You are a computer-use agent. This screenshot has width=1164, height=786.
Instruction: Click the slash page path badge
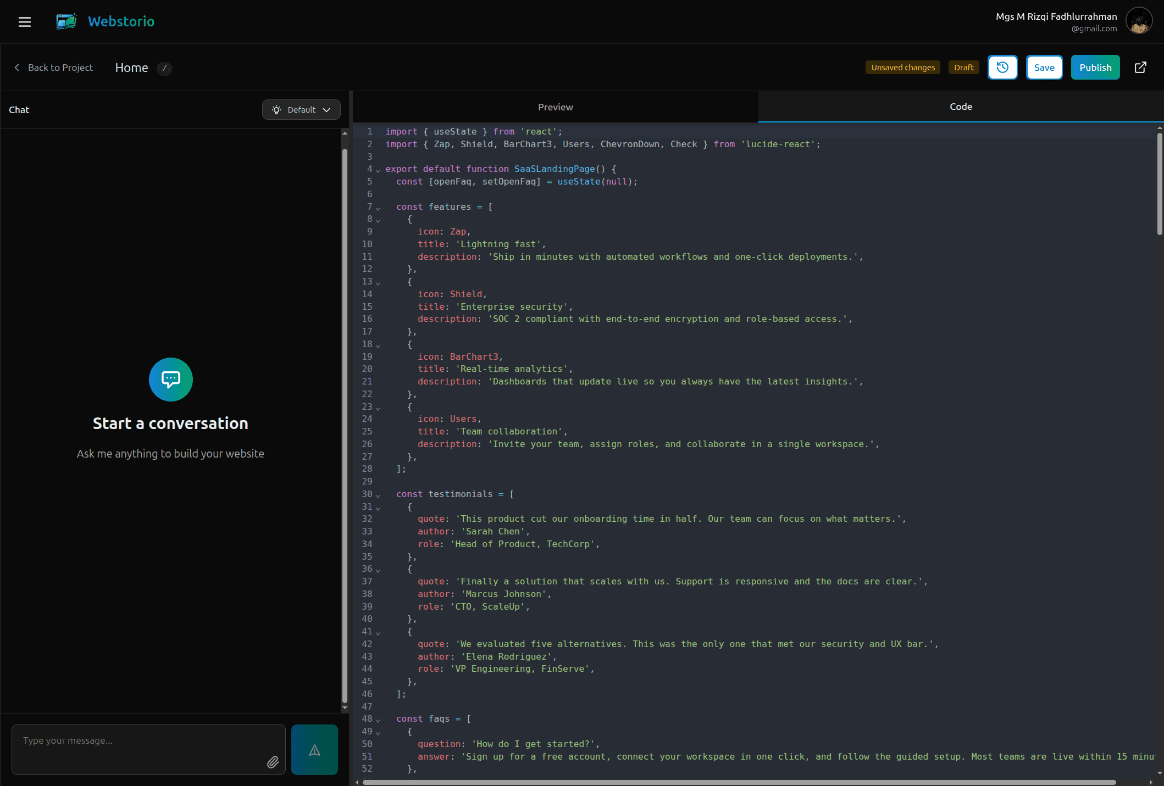click(x=164, y=68)
